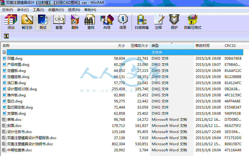Screen dimensions: 249x156
Task: Click modified time 2011/6/7 22:49
Action: point(208,132)
